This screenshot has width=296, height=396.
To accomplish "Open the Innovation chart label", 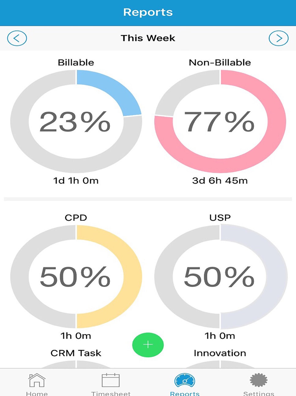I will 220,353.
